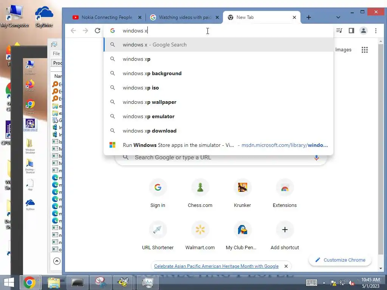This screenshot has height=290, width=387.
Task: Close the Nokia Connecting People tab
Action: pyautogui.click(x=140, y=17)
